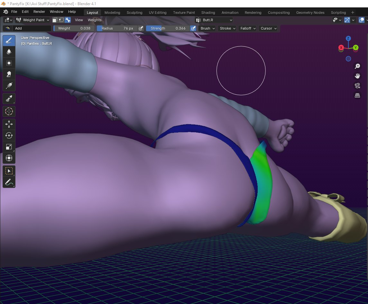The height and width of the screenshot is (304, 368).
Task: Select the Annotate tool
Action: [9, 182]
